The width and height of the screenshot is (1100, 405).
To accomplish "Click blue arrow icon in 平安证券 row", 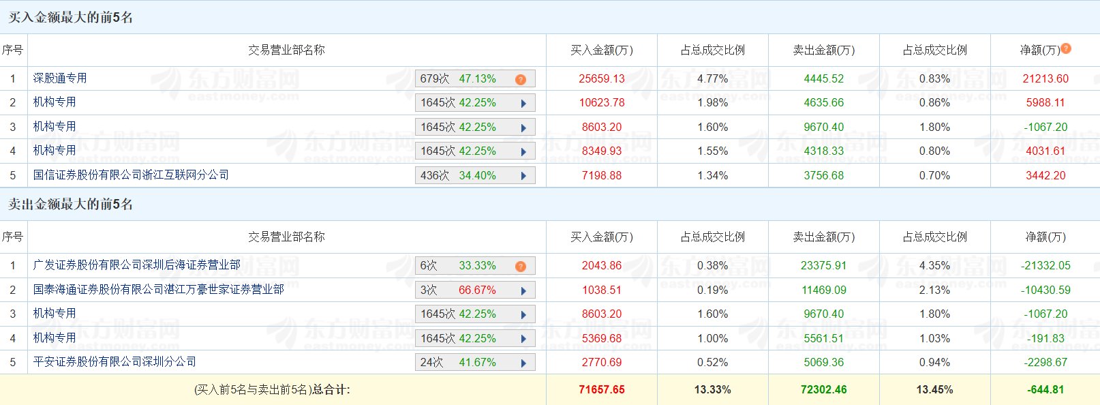I will pyautogui.click(x=523, y=363).
